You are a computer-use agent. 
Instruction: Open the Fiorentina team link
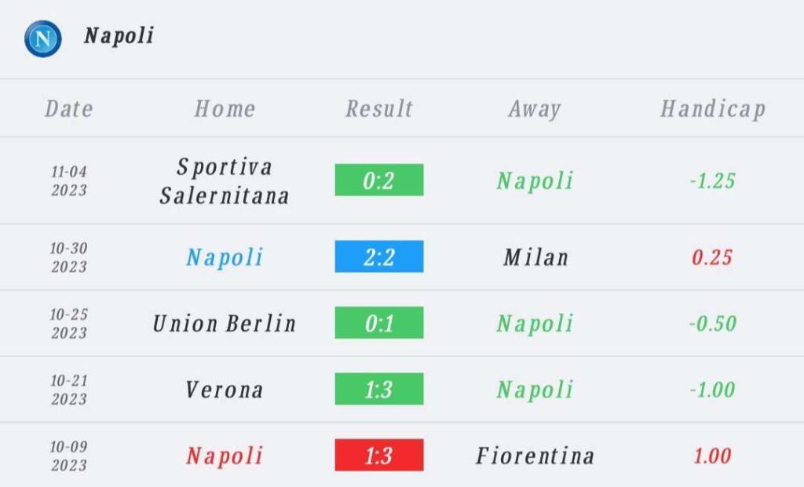pos(535,456)
